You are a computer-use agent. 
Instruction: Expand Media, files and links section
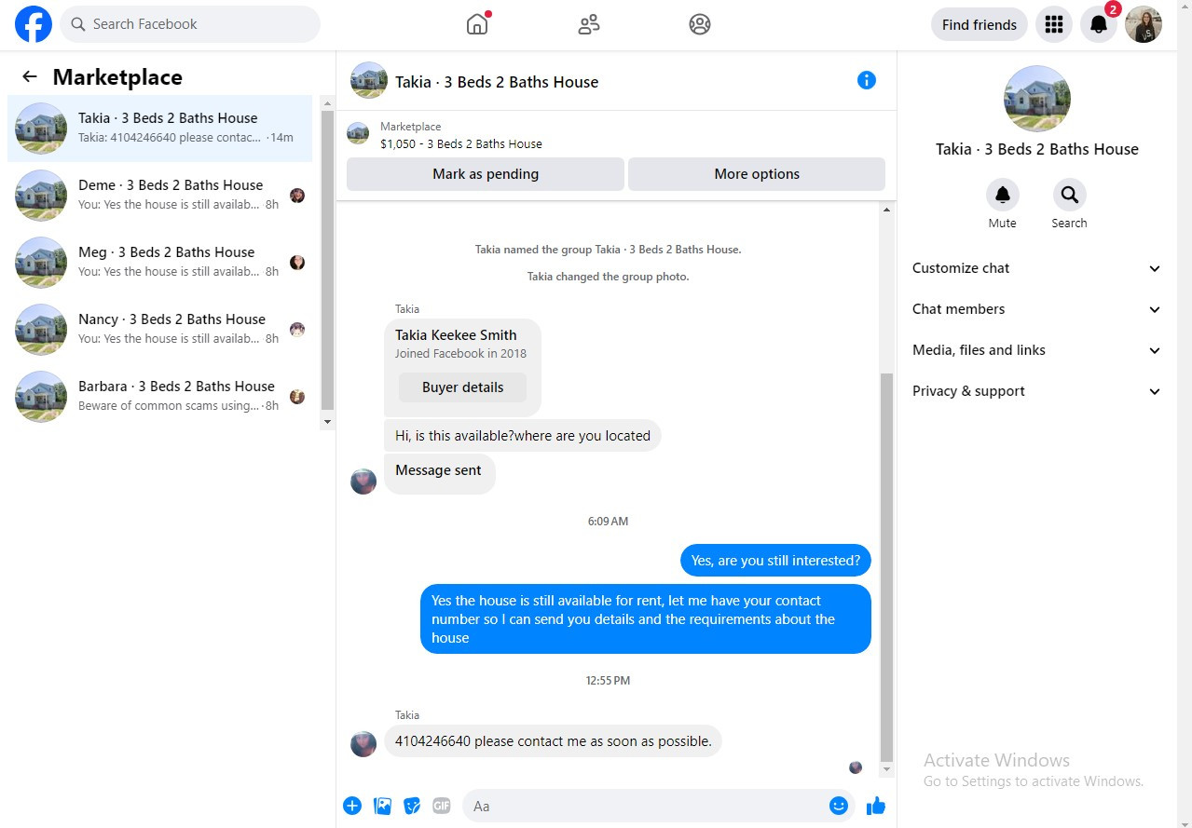(1037, 350)
